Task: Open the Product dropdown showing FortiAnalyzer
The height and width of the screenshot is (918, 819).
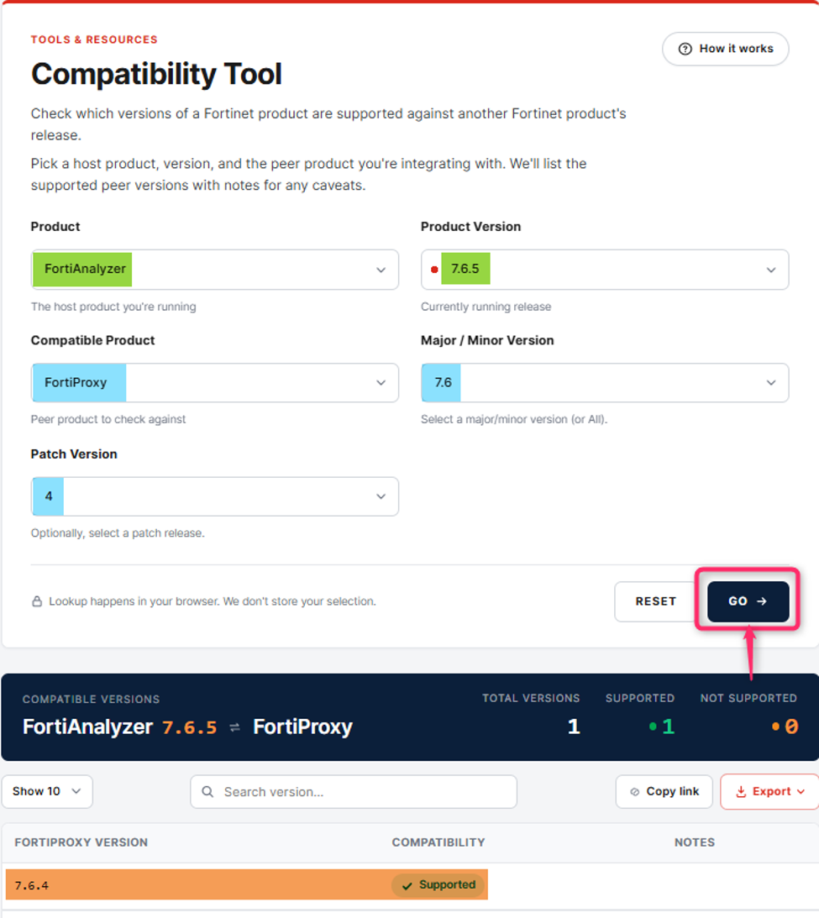Action: click(215, 270)
